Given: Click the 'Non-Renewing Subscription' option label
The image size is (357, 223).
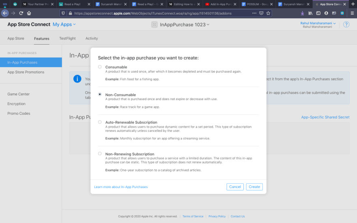Looking at the screenshot, I should tap(129, 154).
